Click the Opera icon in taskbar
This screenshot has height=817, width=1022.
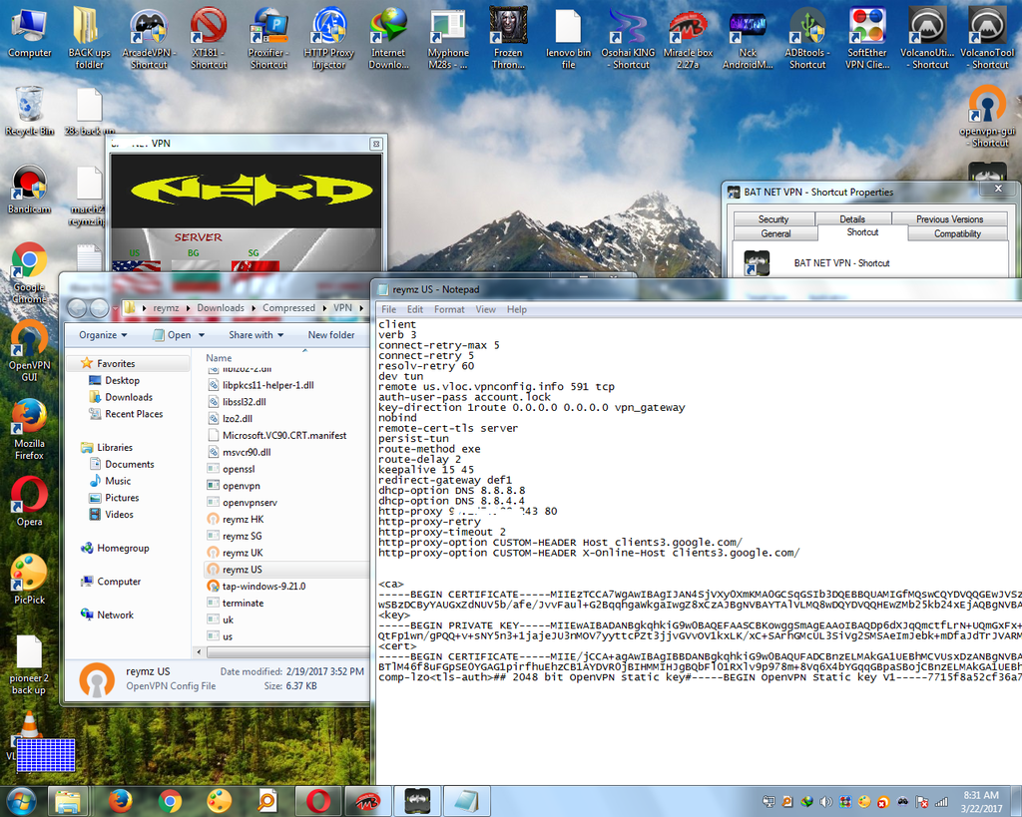[x=318, y=800]
